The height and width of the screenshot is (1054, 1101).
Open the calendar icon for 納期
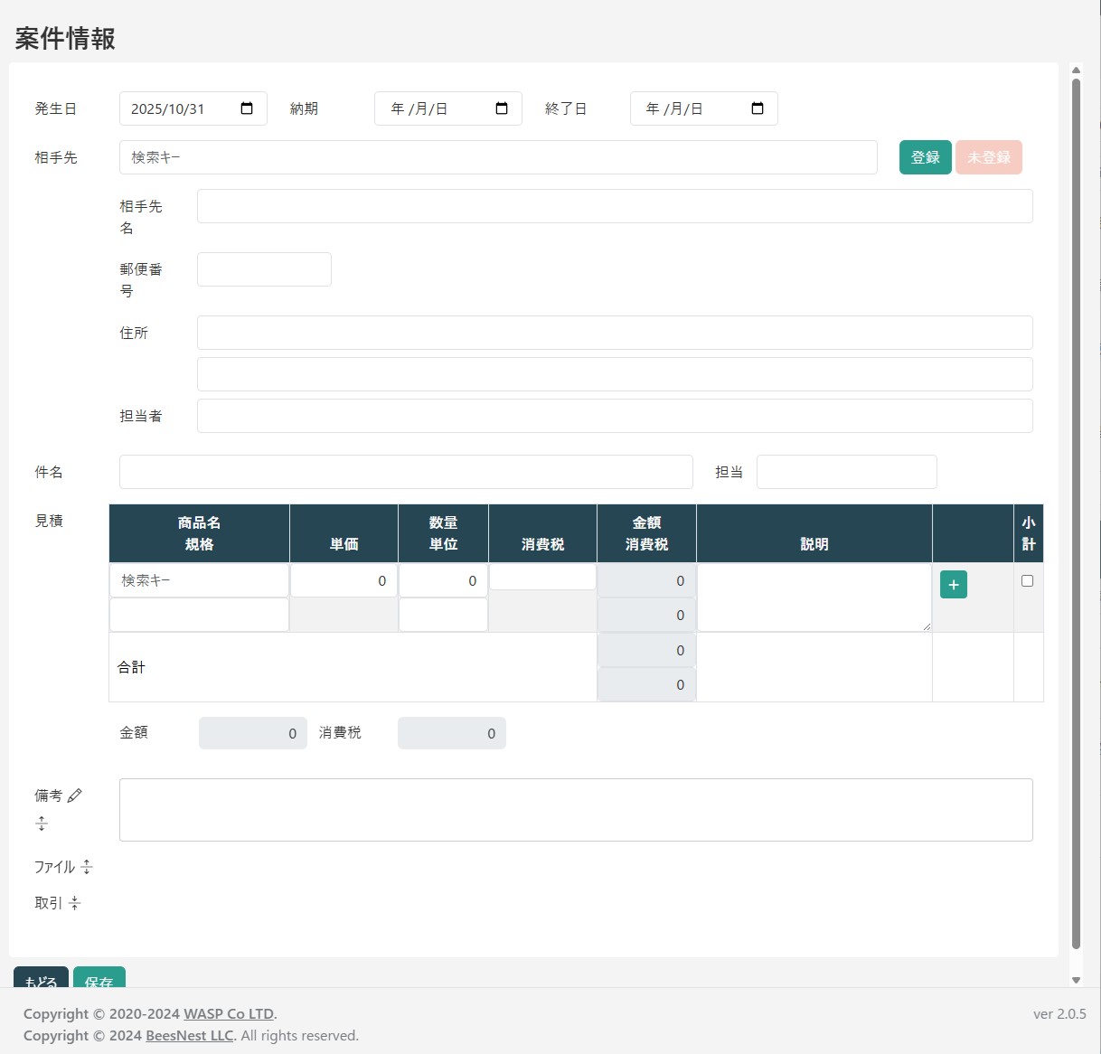click(x=502, y=108)
